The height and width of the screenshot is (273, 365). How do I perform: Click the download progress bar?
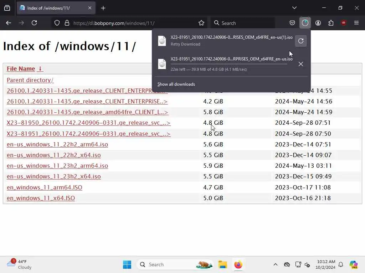click(x=229, y=64)
